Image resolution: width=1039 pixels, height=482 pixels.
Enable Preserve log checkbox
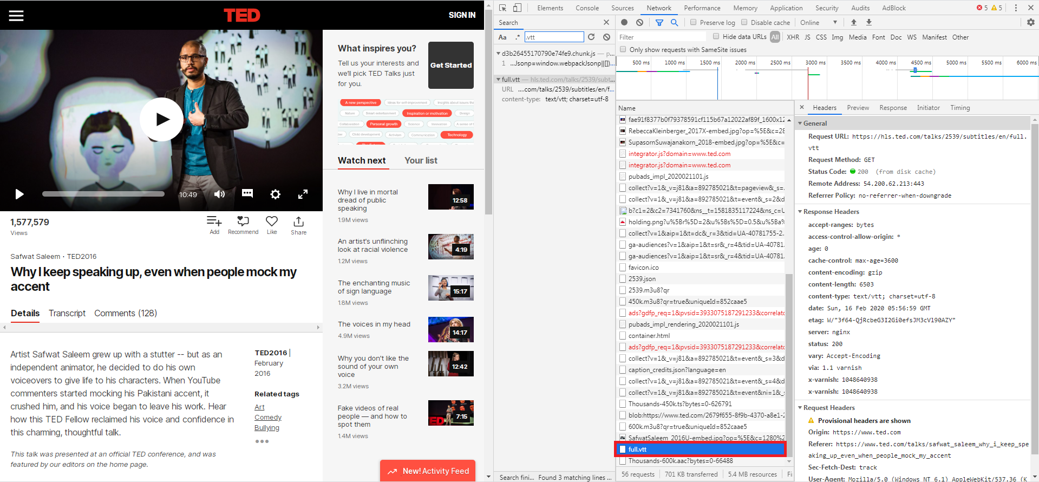(x=693, y=22)
